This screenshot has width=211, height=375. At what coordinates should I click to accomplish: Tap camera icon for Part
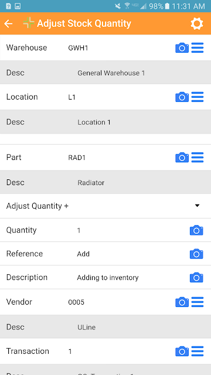[x=182, y=158]
